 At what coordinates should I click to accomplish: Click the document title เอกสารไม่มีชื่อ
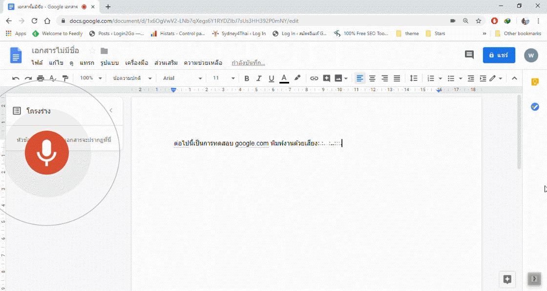tap(55, 51)
